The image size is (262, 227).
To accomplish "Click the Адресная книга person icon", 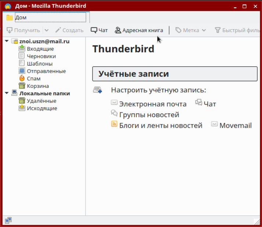I will point(118,30).
